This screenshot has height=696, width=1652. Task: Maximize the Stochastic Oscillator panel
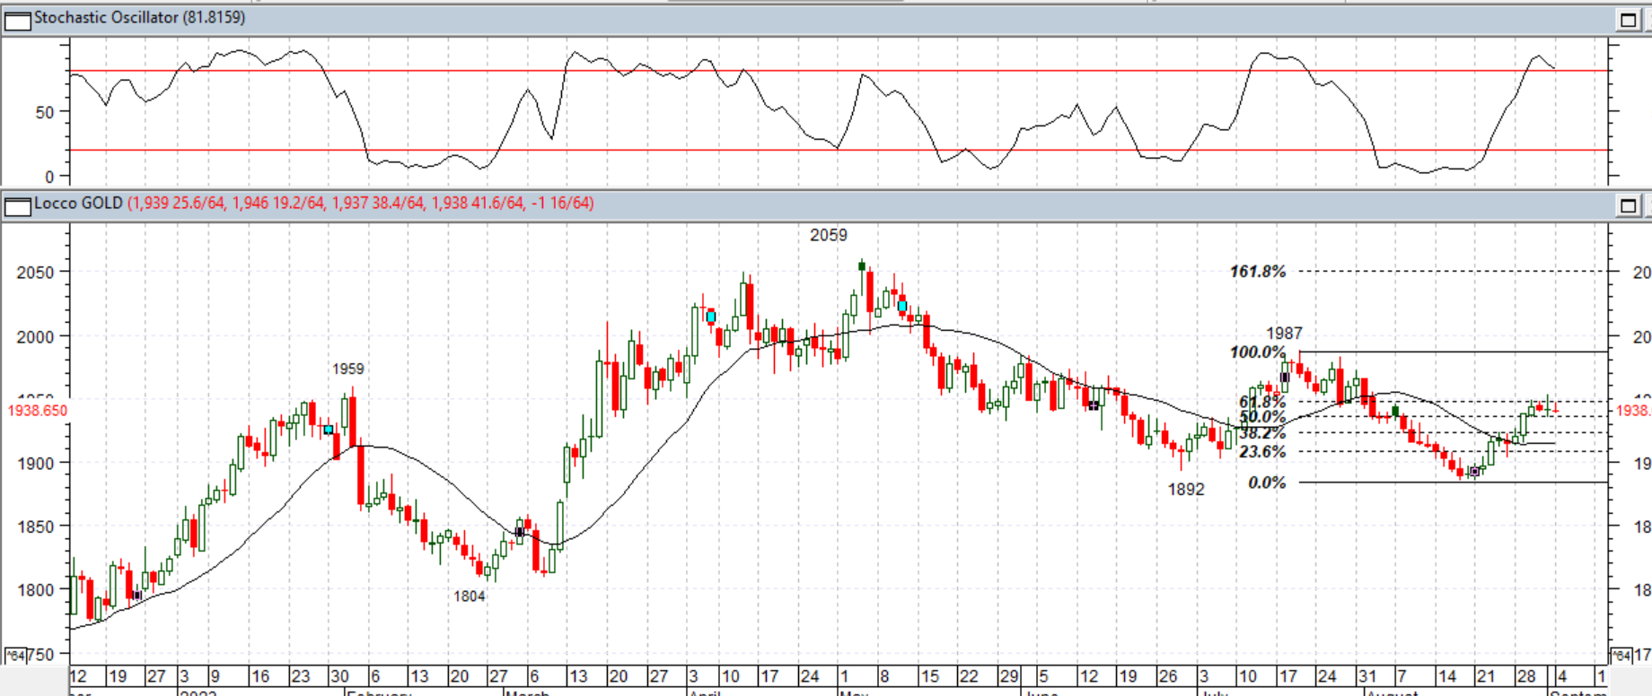1628,20
